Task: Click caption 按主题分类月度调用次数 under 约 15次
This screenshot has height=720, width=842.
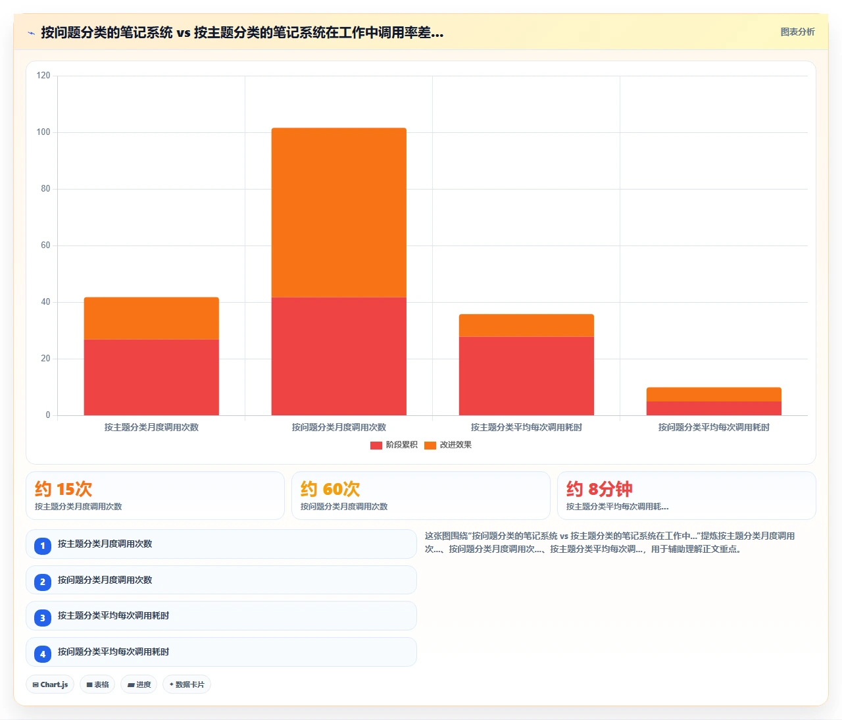Action: (78, 507)
